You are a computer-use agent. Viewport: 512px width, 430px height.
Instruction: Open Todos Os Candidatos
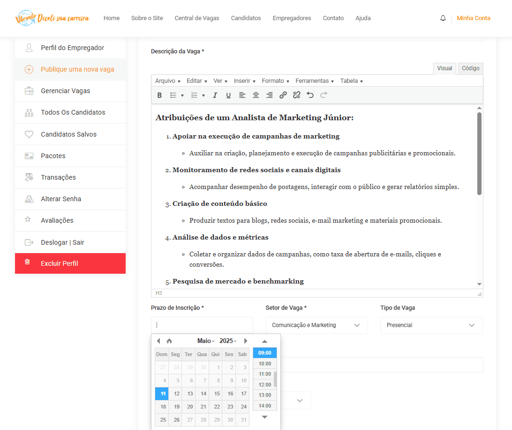tap(70, 112)
